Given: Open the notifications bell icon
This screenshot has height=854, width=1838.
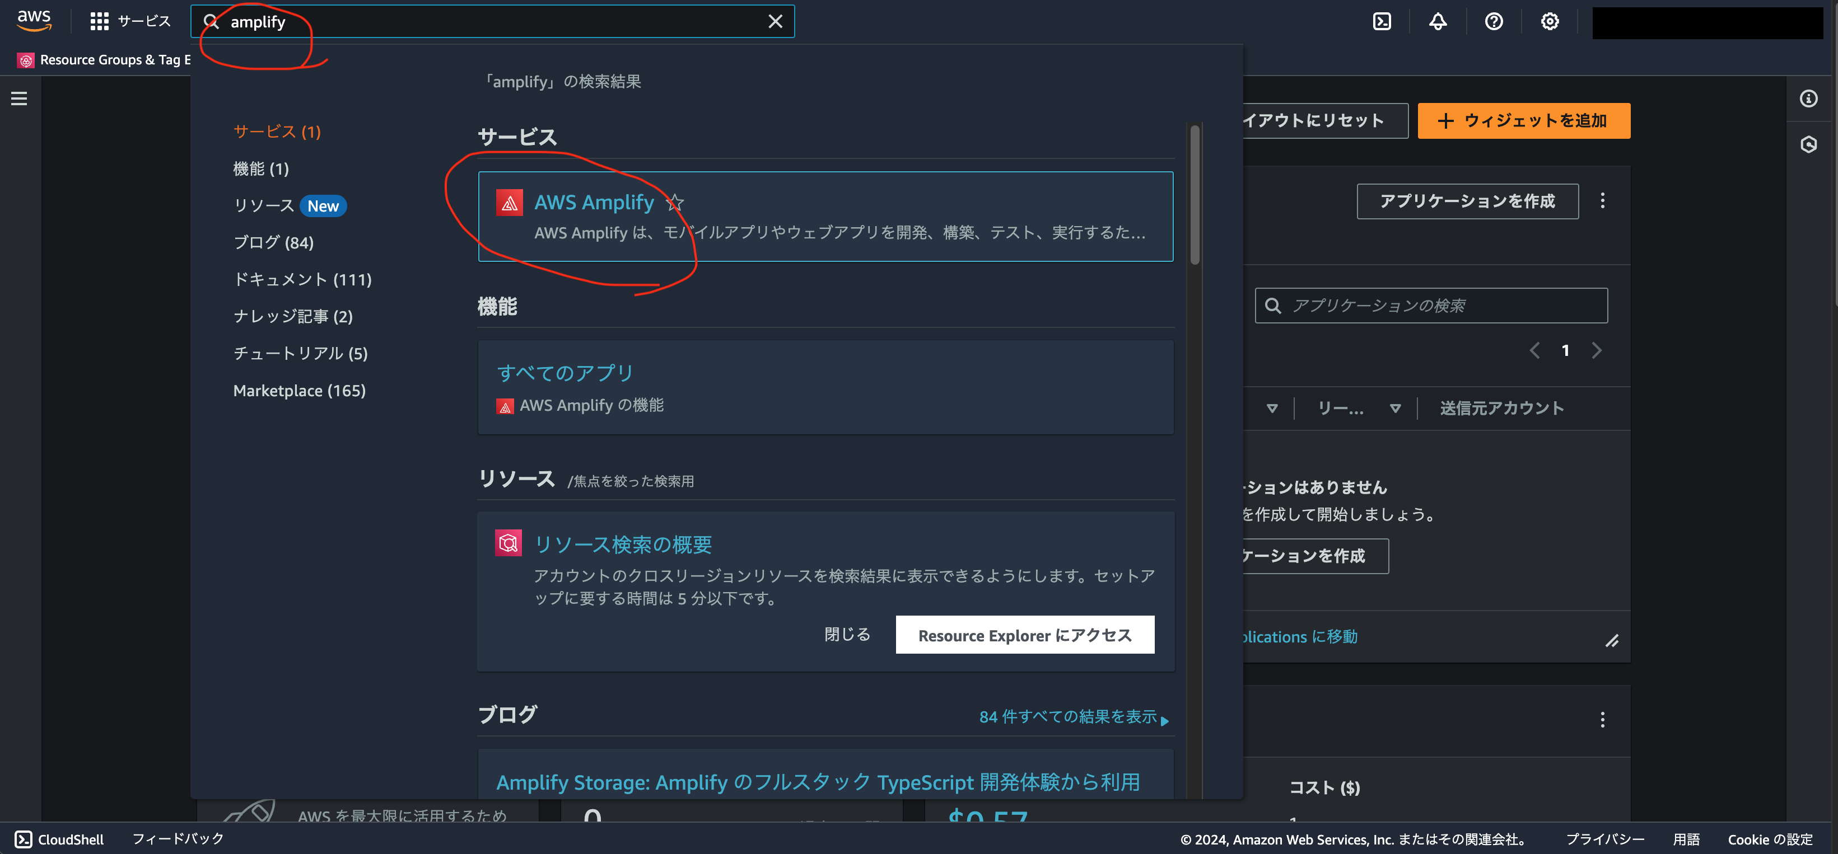Looking at the screenshot, I should (x=1438, y=21).
